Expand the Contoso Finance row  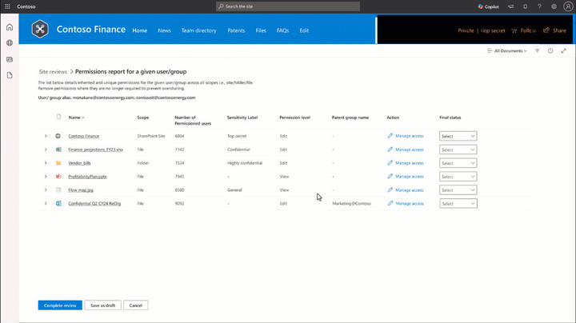click(x=46, y=136)
